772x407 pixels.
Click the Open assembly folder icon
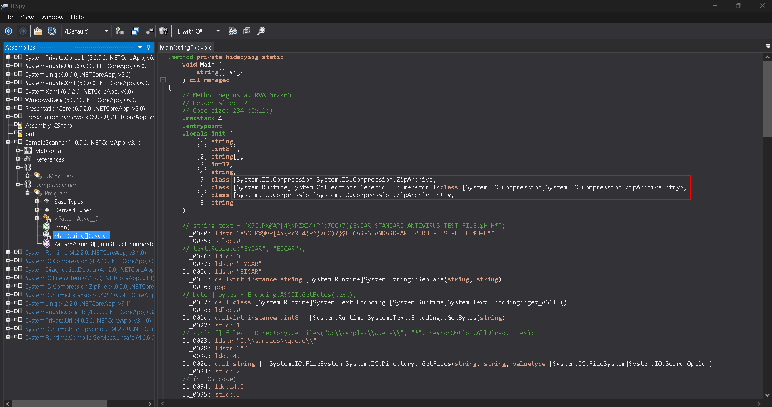coord(38,31)
